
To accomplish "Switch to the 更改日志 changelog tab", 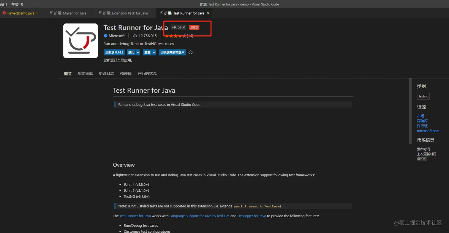I will 106,73.
